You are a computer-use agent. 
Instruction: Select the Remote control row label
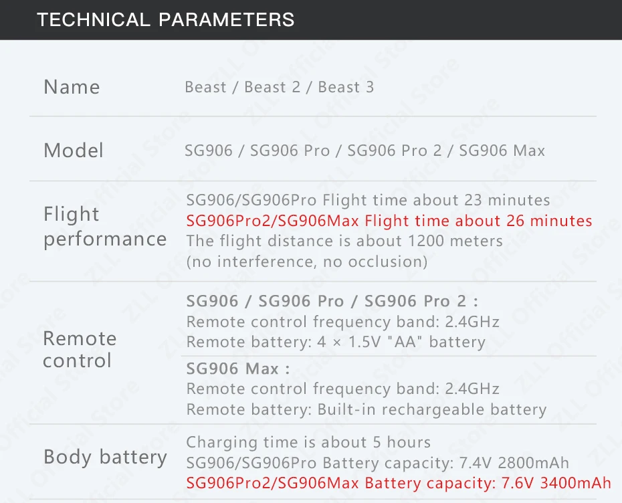[79, 349]
